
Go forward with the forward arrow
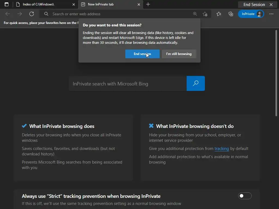coord(20,14)
